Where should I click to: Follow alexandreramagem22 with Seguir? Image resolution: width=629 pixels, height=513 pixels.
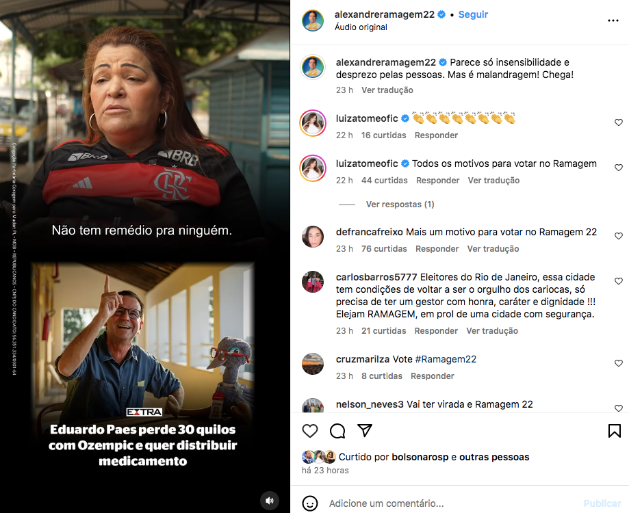point(473,14)
